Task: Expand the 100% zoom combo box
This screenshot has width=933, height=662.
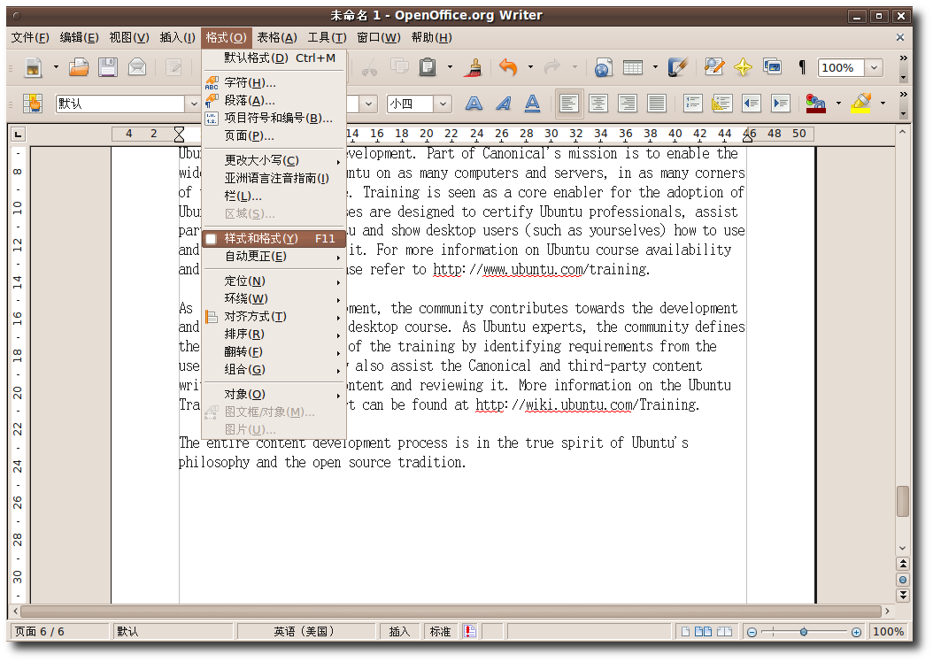Action: pos(874,68)
